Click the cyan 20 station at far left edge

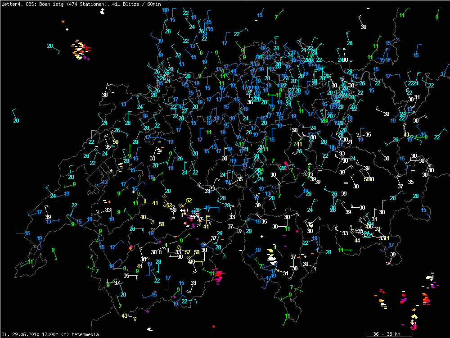click(16, 121)
